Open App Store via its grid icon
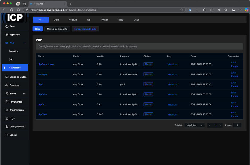250x165 pixels. pos(7,35)
